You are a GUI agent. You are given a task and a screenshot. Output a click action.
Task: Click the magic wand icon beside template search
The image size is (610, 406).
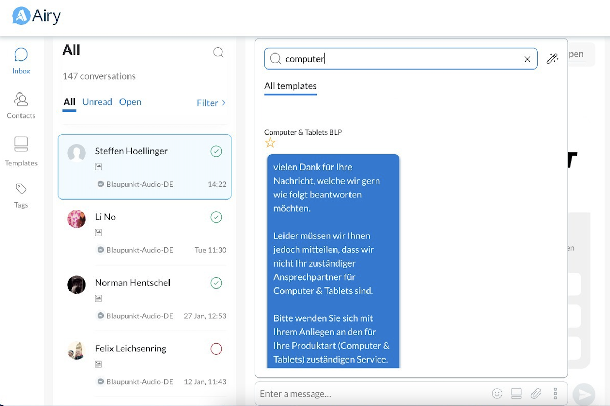(552, 58)
